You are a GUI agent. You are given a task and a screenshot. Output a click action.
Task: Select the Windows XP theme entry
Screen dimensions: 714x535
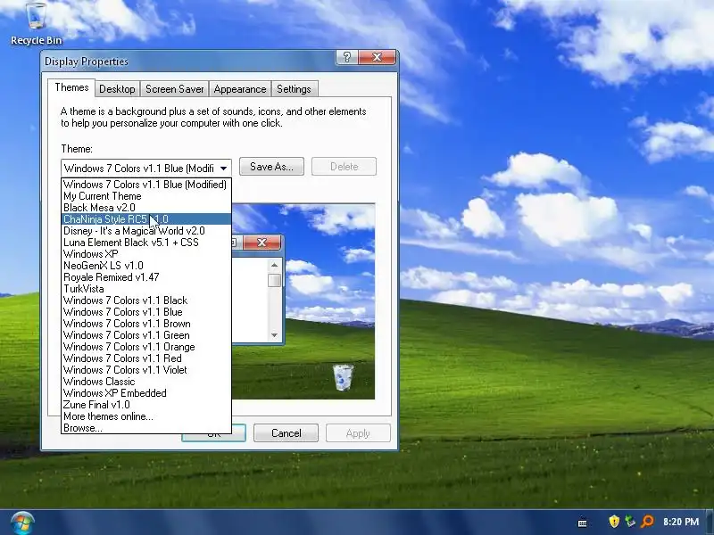pos(146,254)
